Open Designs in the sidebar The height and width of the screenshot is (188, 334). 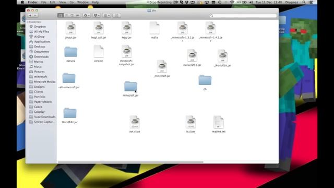(x=39, y=87)
